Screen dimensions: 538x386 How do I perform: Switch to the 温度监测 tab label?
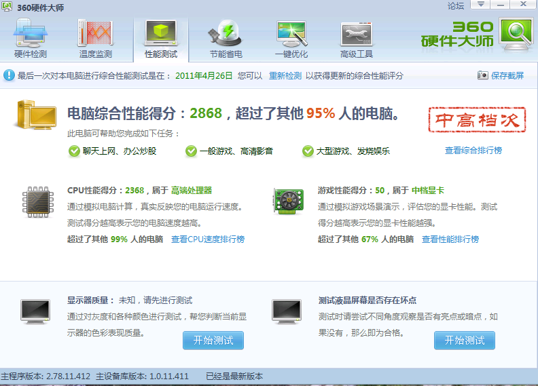pos(96,54)
